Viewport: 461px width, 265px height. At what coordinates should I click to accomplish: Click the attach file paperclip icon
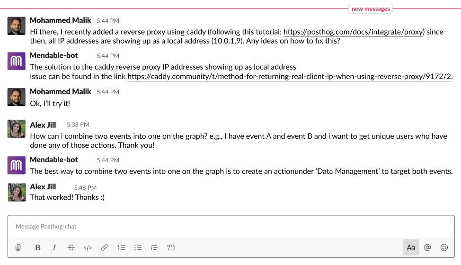18,247
